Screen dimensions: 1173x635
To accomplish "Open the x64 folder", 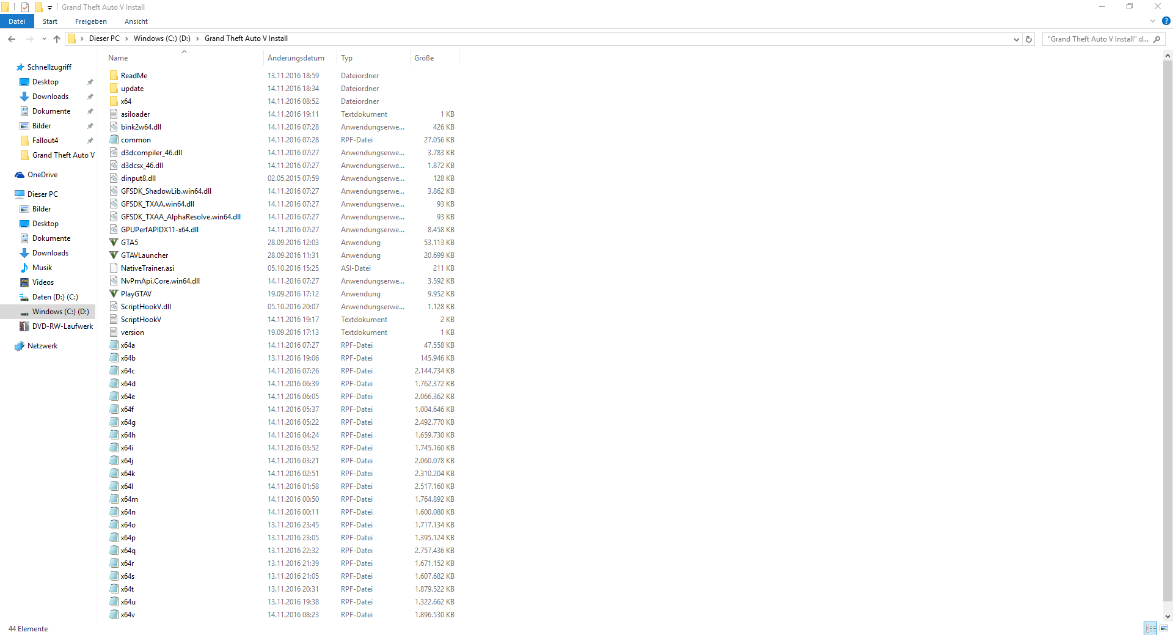I will click(126, 101).
